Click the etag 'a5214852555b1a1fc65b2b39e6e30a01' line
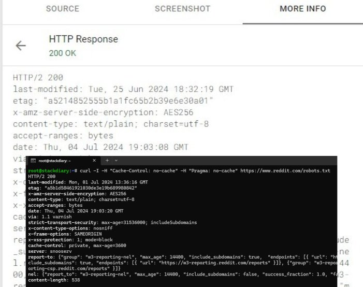The width and height of the screenshot is (363, 287). pos(113,101)
